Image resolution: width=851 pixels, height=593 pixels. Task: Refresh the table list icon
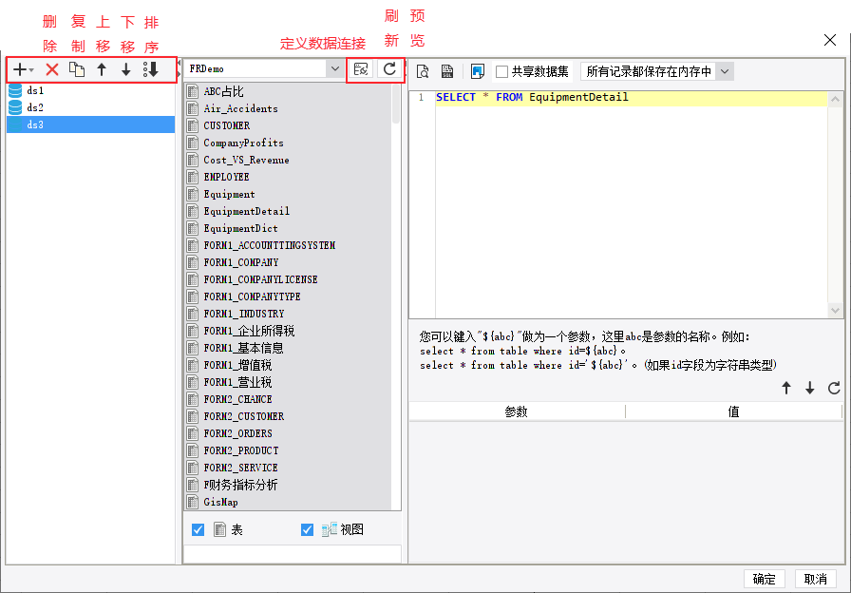389,69
